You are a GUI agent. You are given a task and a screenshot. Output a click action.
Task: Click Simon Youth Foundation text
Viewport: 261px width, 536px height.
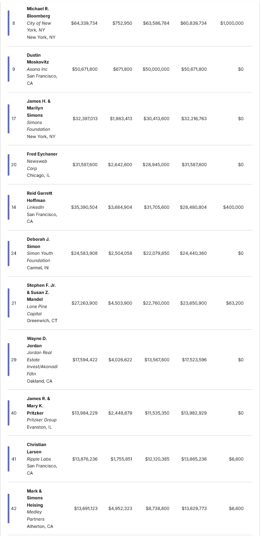point(40,257)
